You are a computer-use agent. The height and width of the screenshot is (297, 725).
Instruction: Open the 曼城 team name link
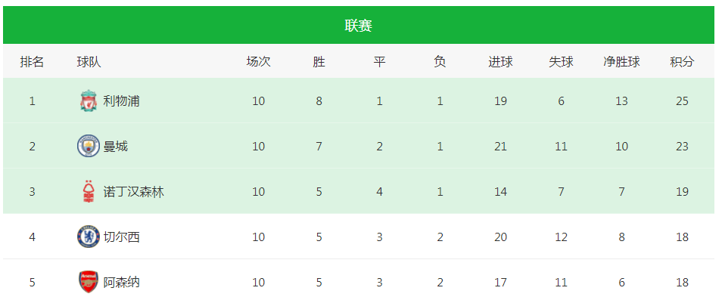[x=116, y=147]
